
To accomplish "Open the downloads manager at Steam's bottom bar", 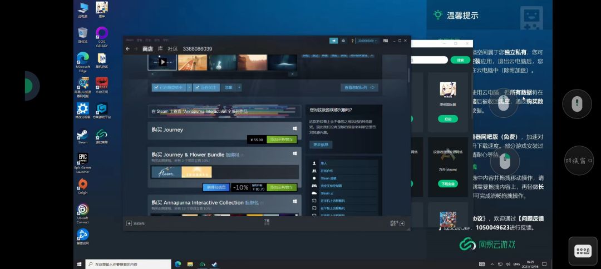I will [x=267, y=222].
